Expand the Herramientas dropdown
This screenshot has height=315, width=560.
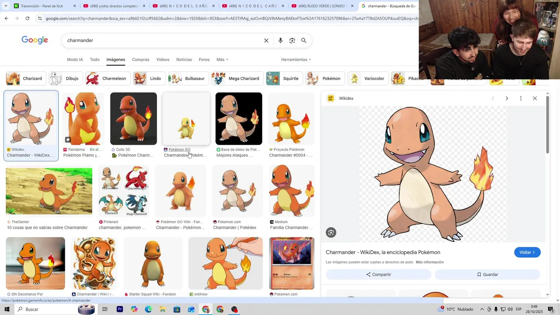click(x=296, y=59)
